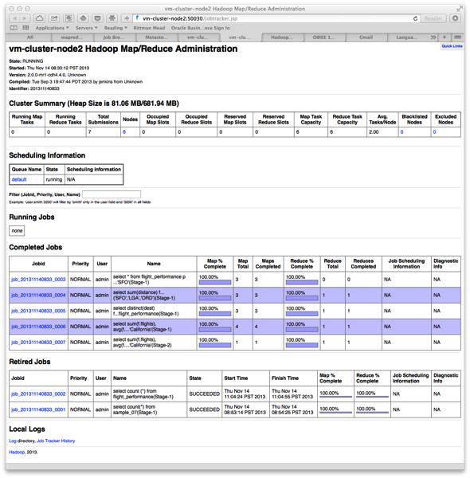Open the reading list book icon
470x478 pixels.
click(14, 28)
